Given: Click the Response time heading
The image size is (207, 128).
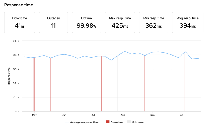Looking at the screenshot, I should pyautogui.click(x=19, y=5).
